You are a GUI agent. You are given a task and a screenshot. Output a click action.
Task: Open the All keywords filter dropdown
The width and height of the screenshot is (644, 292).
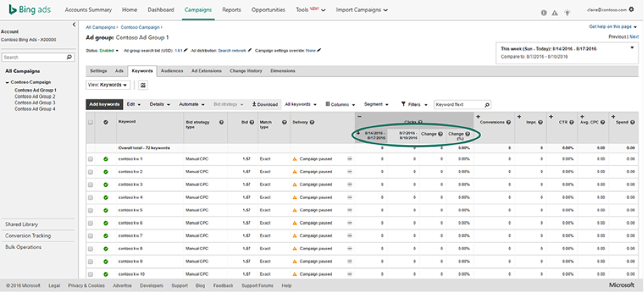point(301,104)
